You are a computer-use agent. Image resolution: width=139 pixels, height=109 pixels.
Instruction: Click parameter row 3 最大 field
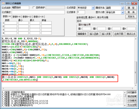tap(35, 30)
